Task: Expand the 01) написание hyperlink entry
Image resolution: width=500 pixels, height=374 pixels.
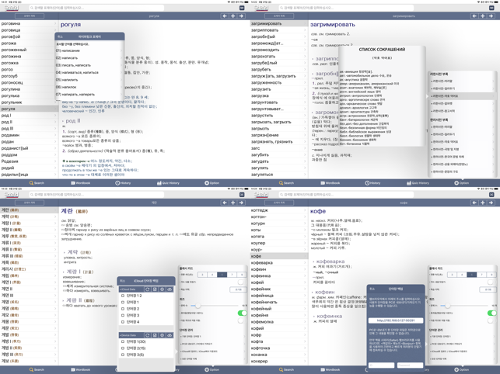Action: (89, 50)
